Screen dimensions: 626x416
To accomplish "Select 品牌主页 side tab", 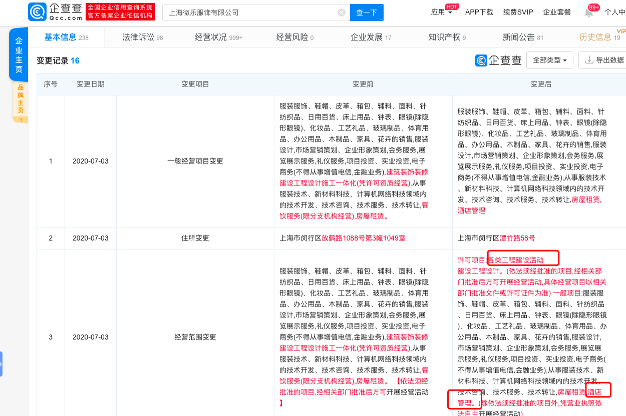I will tap(21, 99).
